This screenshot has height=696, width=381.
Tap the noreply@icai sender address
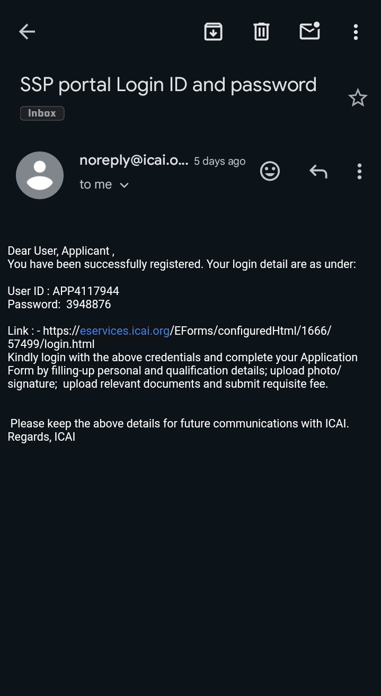click(x=134, y=160)
